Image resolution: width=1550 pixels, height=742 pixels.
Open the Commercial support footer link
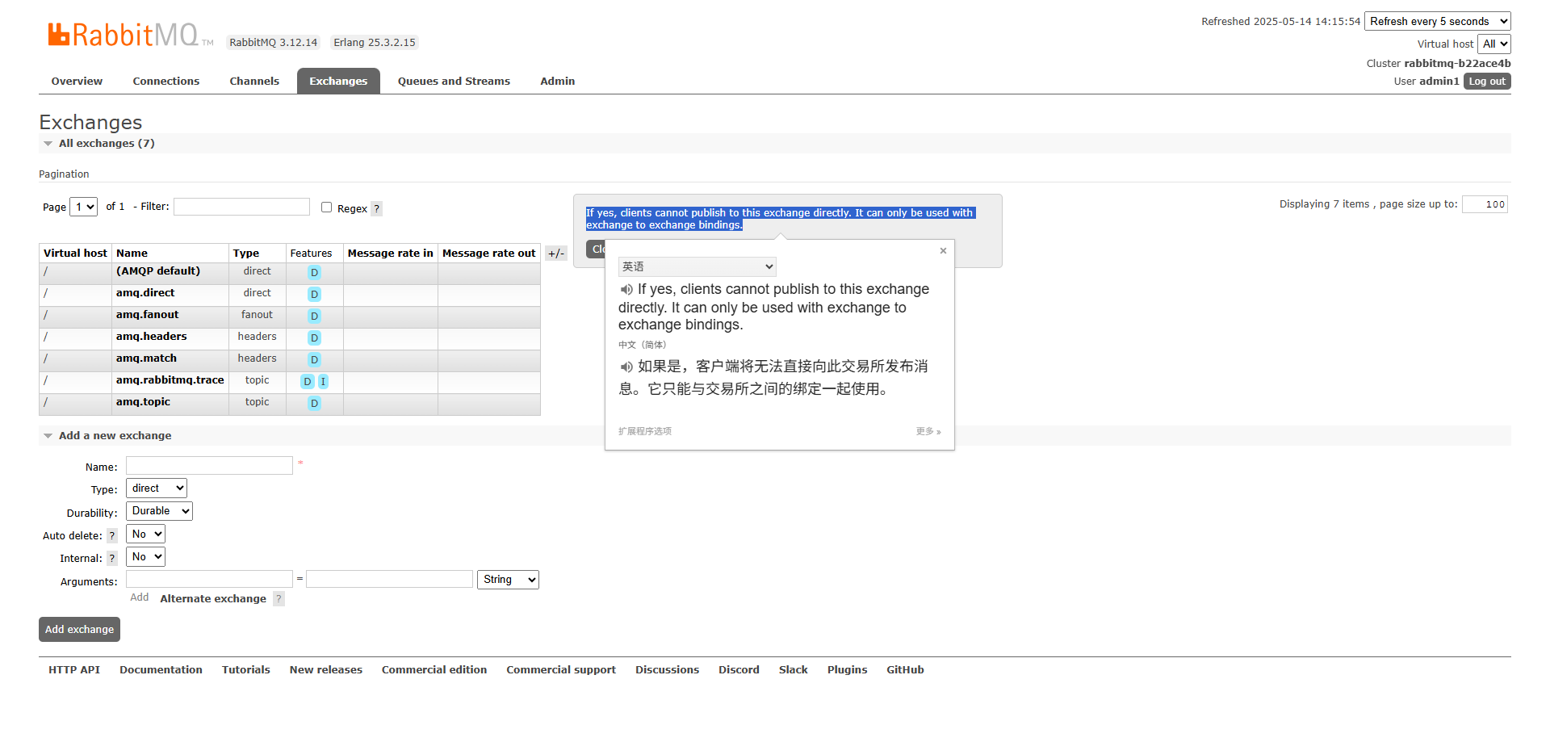click(x=561, y=670)
